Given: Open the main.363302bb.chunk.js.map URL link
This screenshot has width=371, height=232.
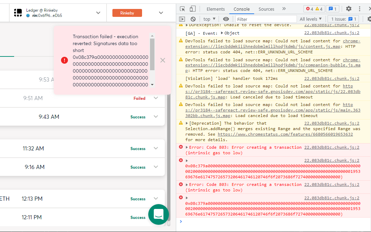Looking at the screenshot, I should [273, 110].
